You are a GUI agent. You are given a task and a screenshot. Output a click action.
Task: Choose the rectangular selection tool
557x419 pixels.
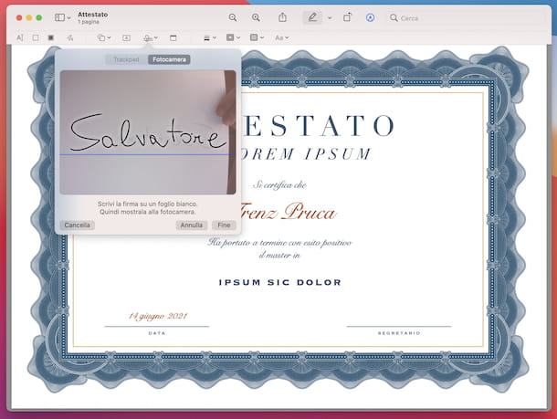pos(36,37)
